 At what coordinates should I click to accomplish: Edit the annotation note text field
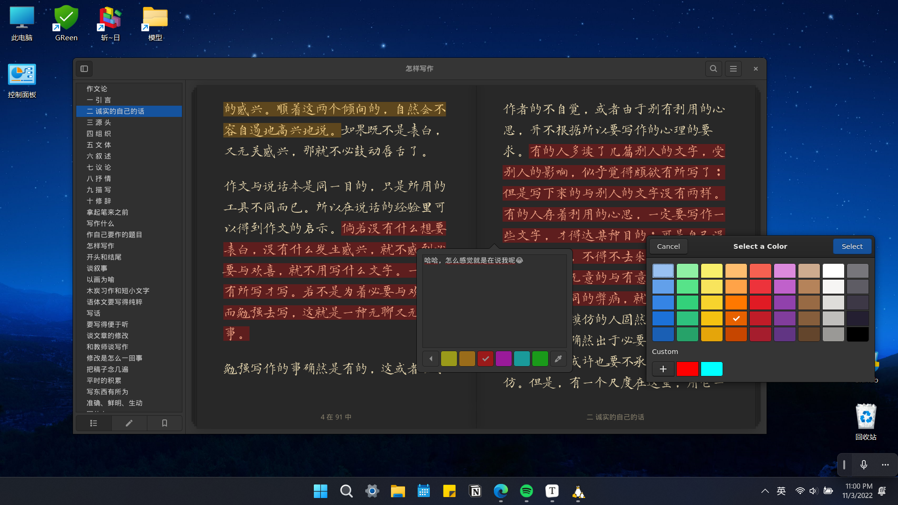494,299
